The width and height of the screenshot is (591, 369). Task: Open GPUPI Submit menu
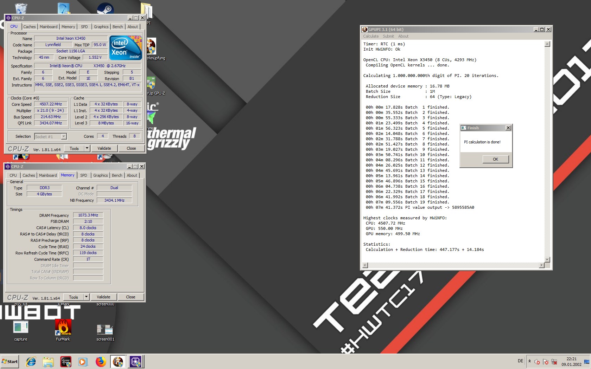click(388, 36)
